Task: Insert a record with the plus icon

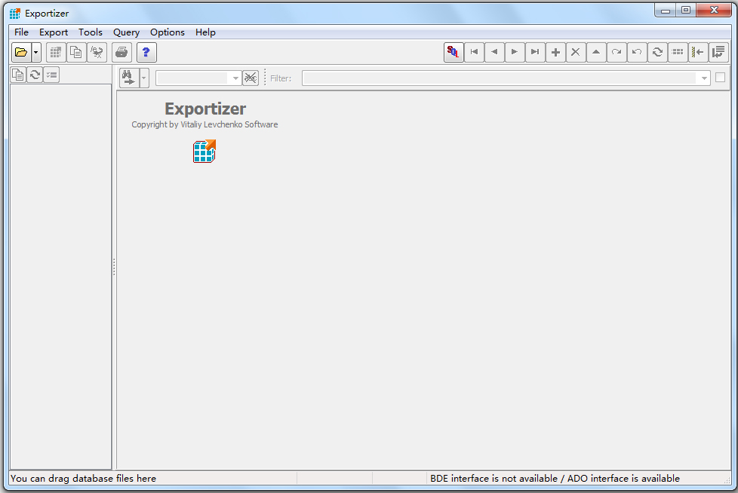Action: point(555,52)
